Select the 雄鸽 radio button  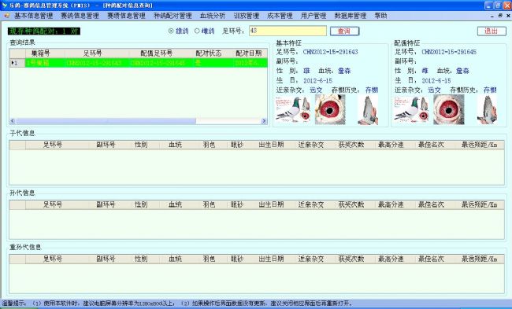click(x=171, y=31)
